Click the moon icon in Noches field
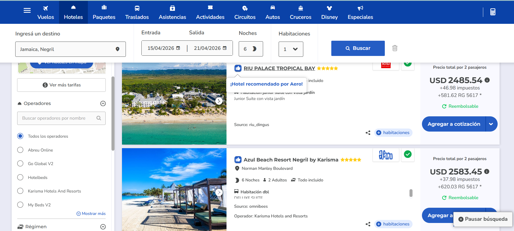514x231 pixels. [254, 49]
